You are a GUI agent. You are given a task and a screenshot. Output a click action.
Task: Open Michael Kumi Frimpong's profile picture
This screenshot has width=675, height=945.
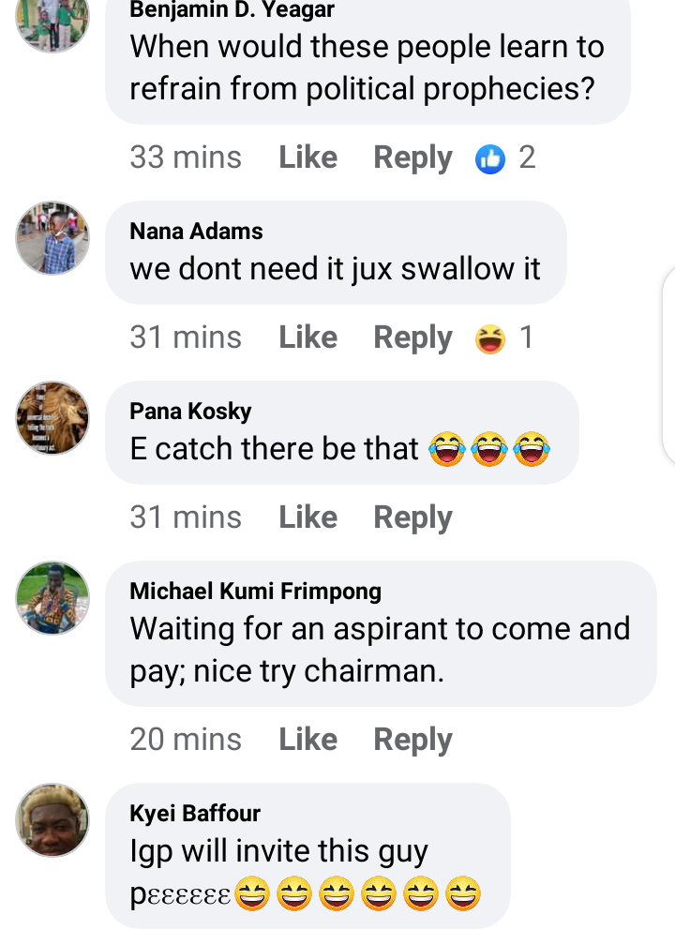point(52,598)
